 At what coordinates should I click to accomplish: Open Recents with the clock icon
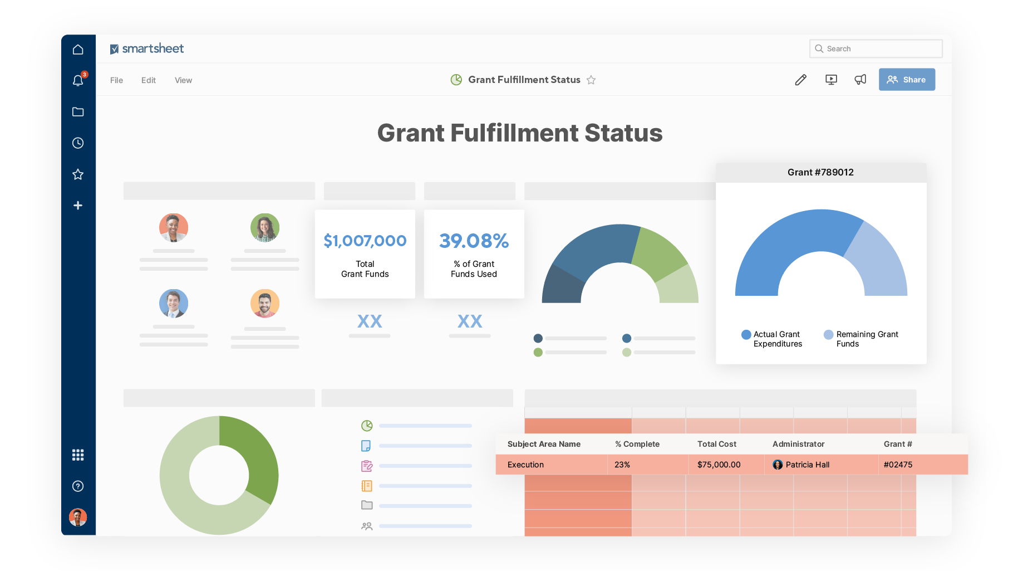(x=78, y=143)
